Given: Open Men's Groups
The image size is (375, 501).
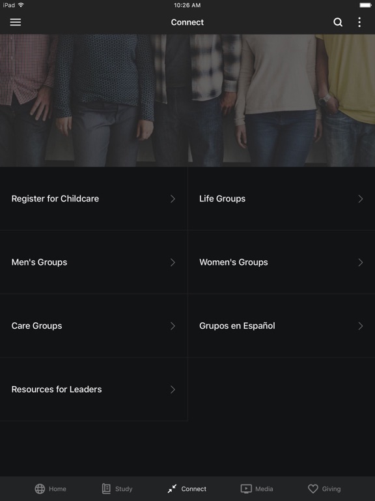Looking at the screenshot, I should (x=94, y=262).
